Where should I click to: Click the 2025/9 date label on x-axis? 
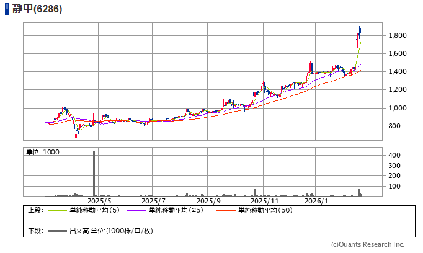pos(209,201)
